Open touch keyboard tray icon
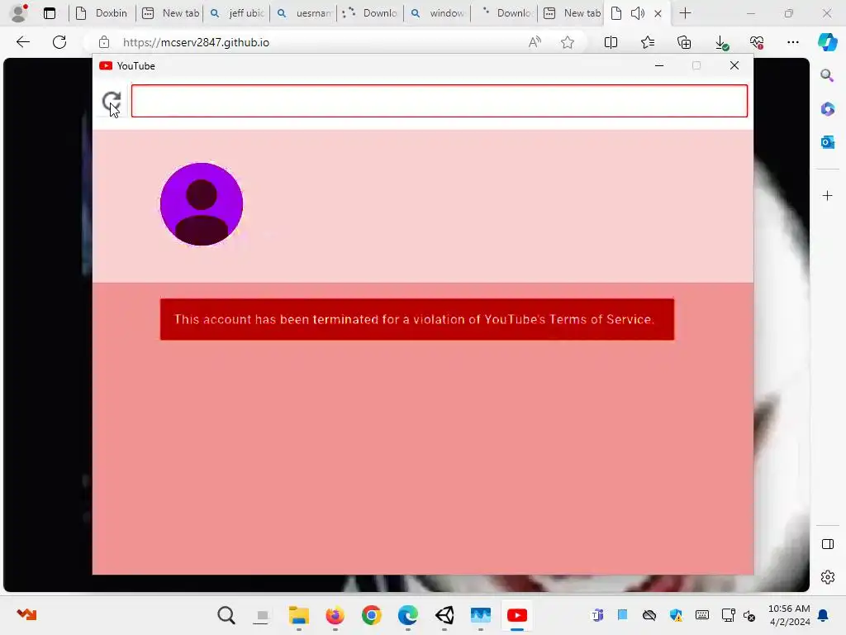 click(x=702, y=615)
